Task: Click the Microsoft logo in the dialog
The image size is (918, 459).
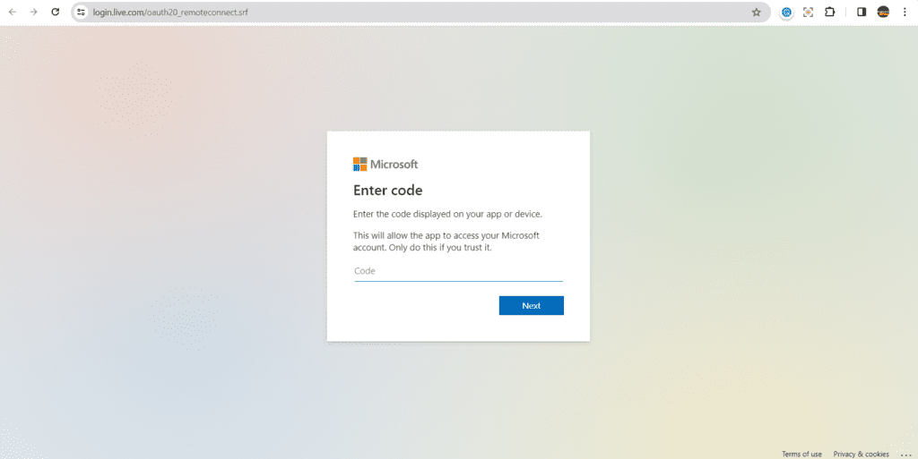Action: [x=385, y=164]
